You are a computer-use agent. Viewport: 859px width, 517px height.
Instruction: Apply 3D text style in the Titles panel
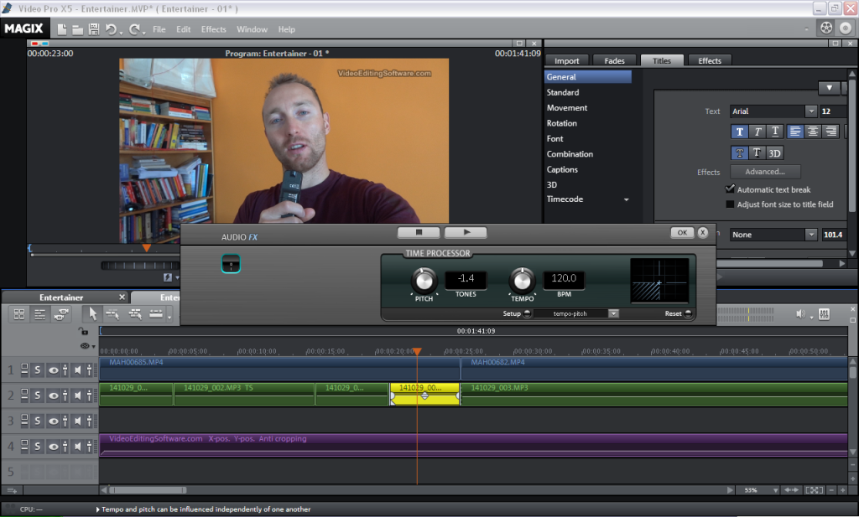pyautogui.click(x=775, y=153)
